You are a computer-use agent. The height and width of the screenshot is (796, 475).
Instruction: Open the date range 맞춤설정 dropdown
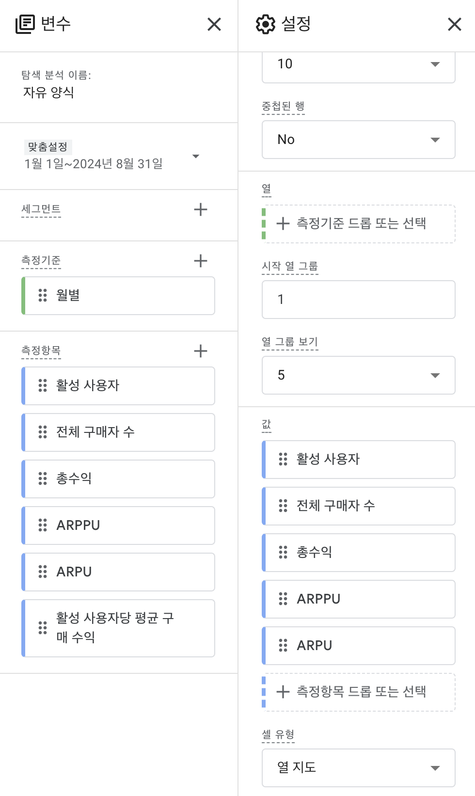tap(196, 156)
